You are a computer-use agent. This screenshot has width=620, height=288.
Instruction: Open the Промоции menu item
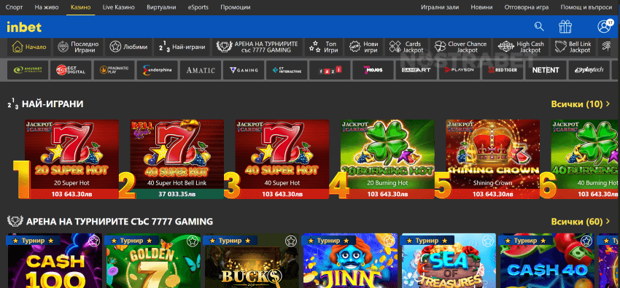coord(236,7)
